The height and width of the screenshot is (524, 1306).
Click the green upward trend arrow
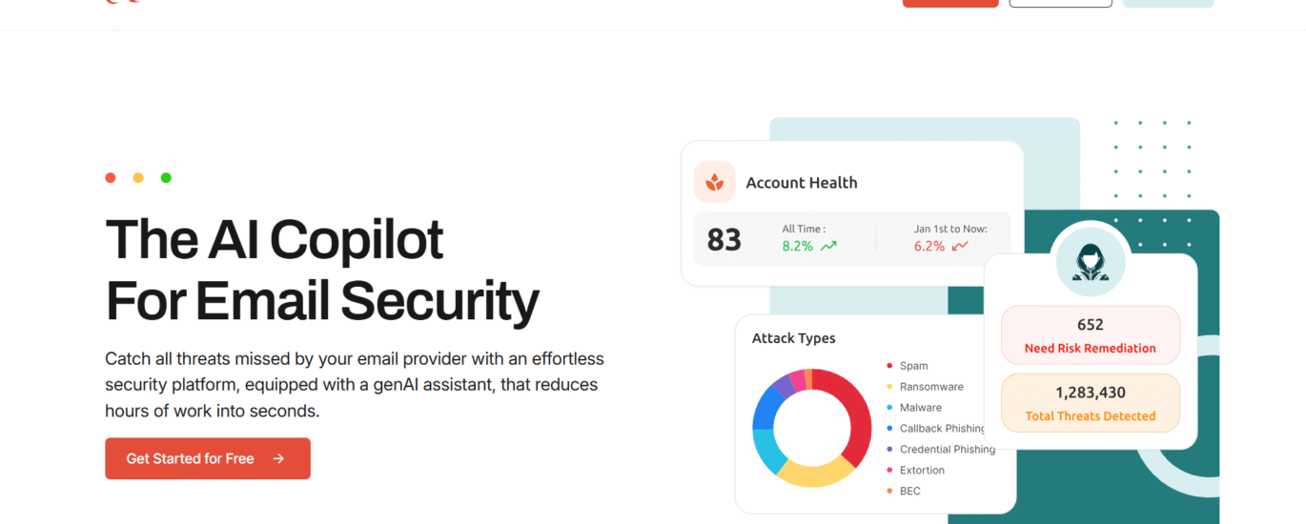[x=828, y=246]
